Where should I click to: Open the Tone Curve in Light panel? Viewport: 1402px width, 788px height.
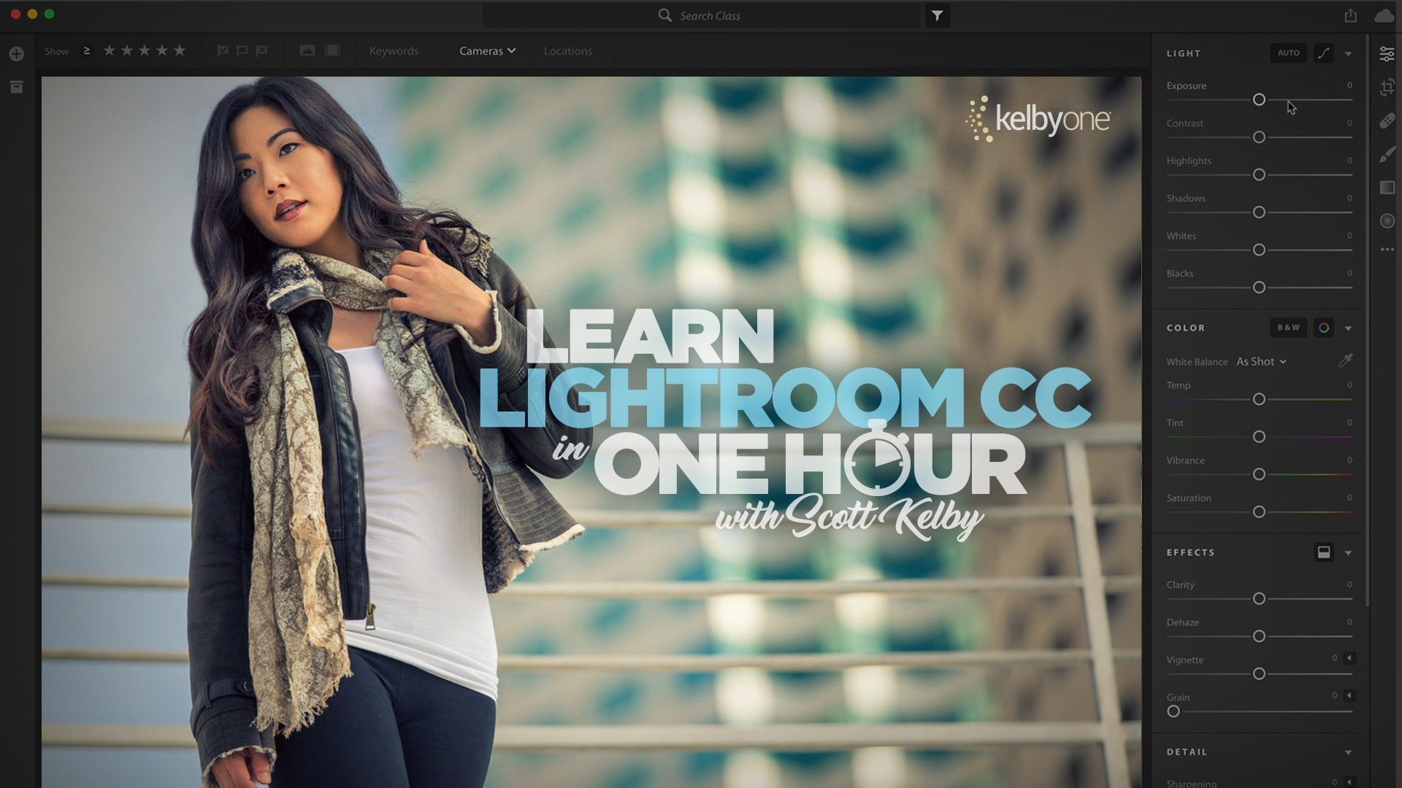[1324, 53]
